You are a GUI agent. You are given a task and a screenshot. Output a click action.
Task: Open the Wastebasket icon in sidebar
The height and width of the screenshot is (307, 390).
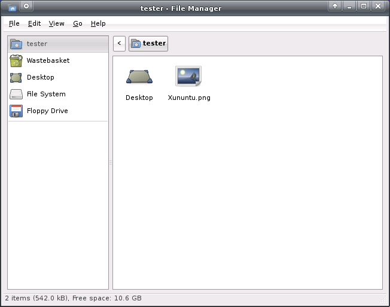coord(16,60)
